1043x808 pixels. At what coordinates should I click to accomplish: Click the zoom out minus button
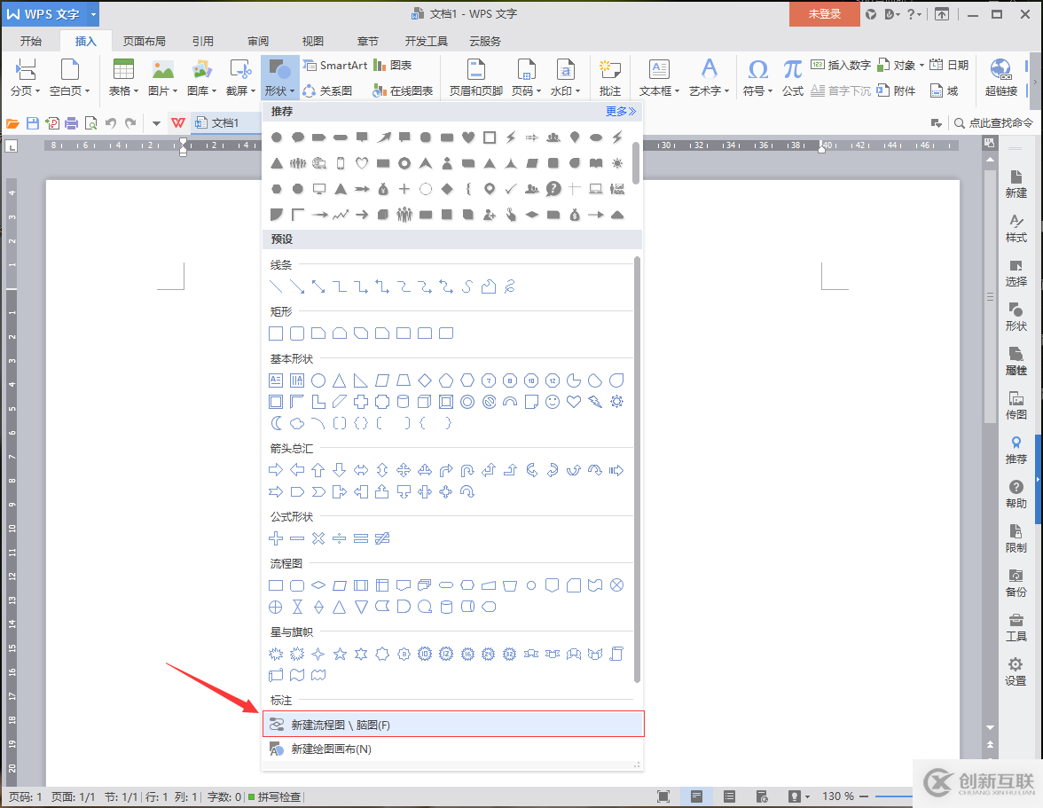click(864, 796)
